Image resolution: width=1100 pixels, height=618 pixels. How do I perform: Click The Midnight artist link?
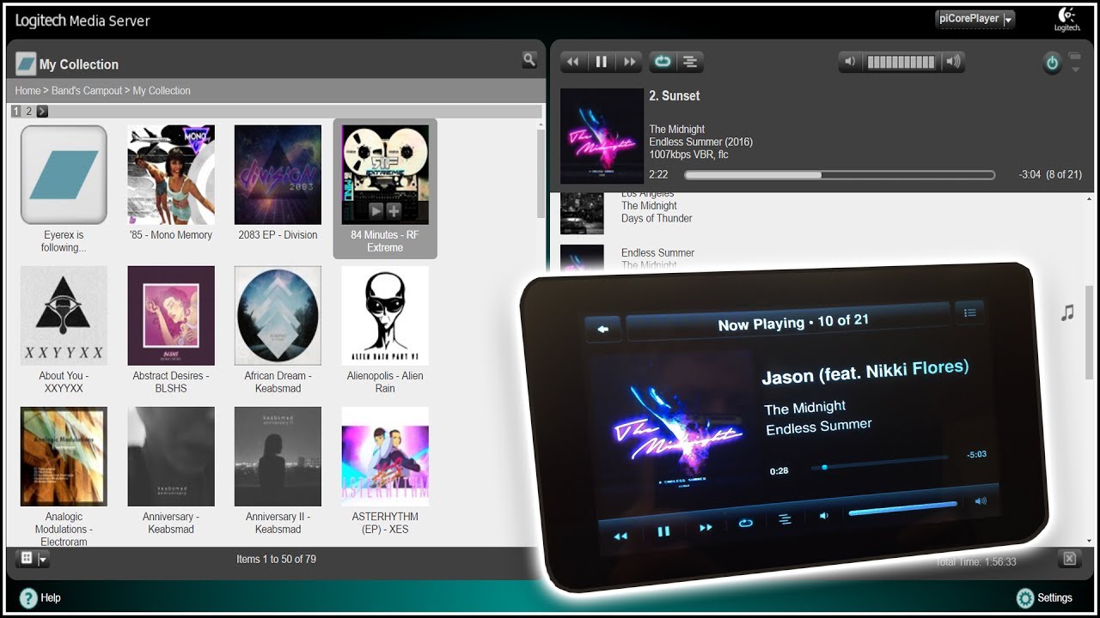point(677,129)
